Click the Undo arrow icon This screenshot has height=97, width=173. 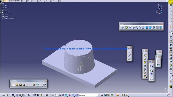(x=37, y=85)
